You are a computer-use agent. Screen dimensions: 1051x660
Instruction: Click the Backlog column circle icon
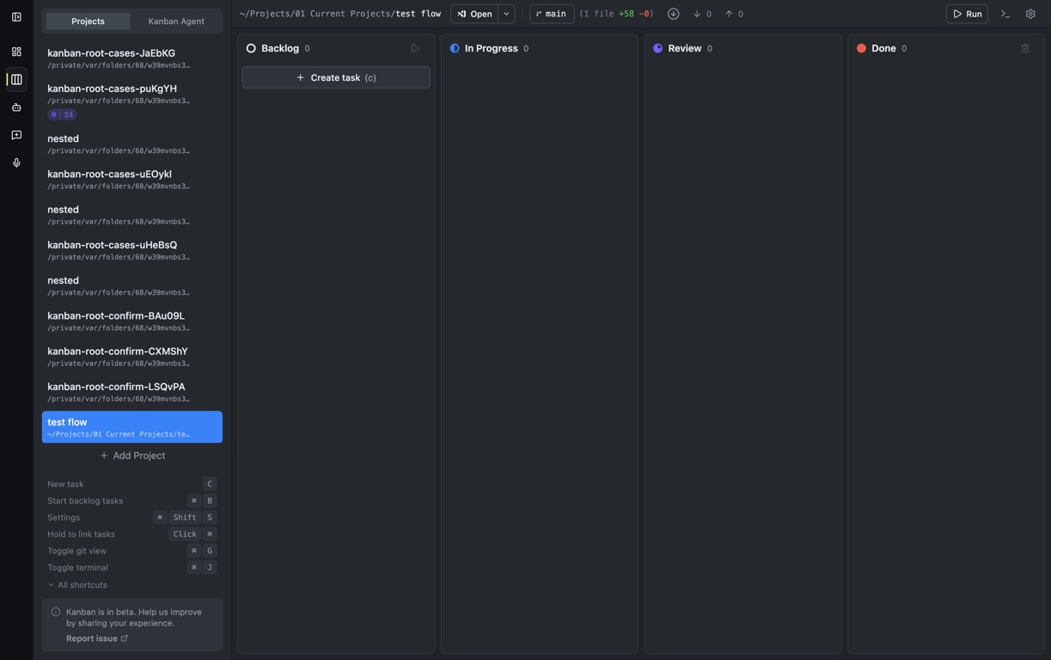pyautogui.click(x=251, y=48)
